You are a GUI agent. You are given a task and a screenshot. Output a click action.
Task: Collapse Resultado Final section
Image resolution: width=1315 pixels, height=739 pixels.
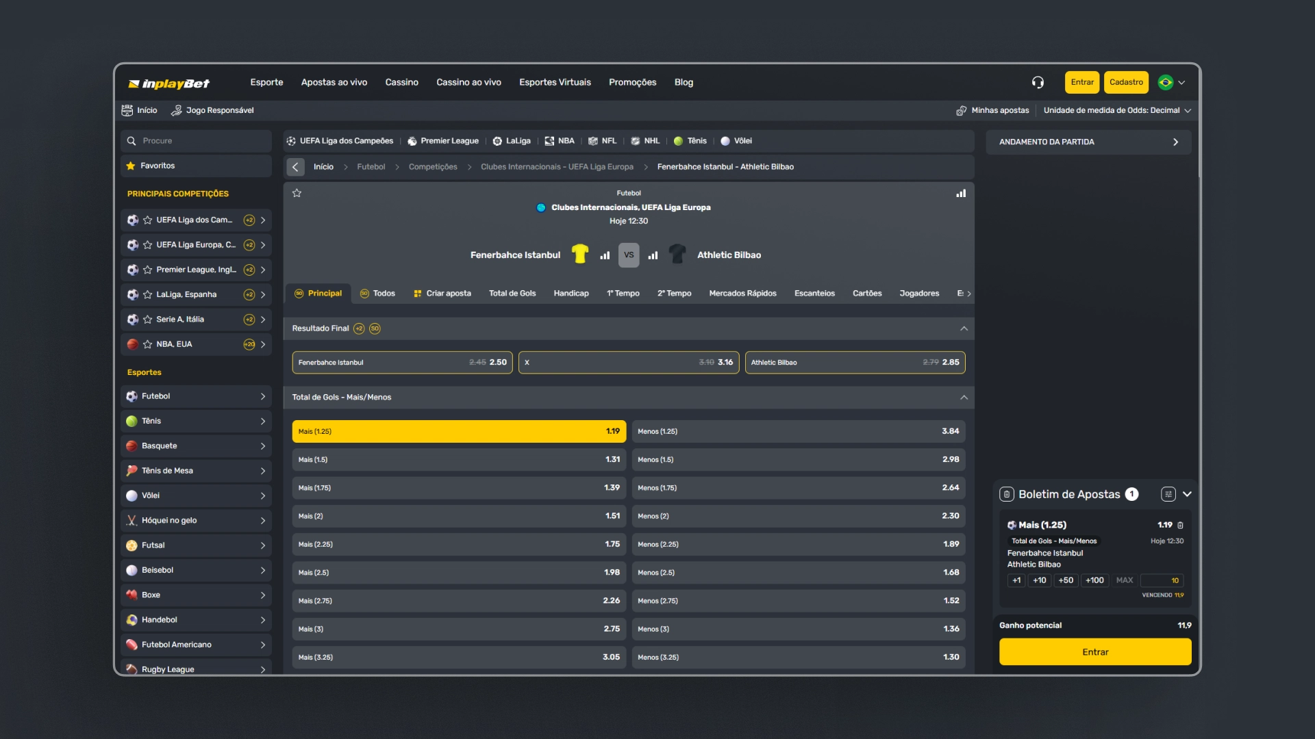coord(964,328)
